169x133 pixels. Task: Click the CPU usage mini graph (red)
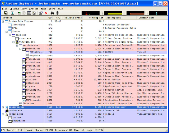pyautogui.click(x=91, y=13)
